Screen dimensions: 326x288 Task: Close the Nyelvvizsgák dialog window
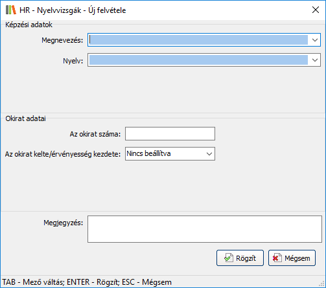(x=316, y=10)
